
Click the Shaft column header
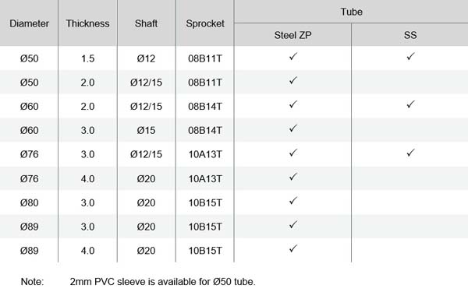146,23
